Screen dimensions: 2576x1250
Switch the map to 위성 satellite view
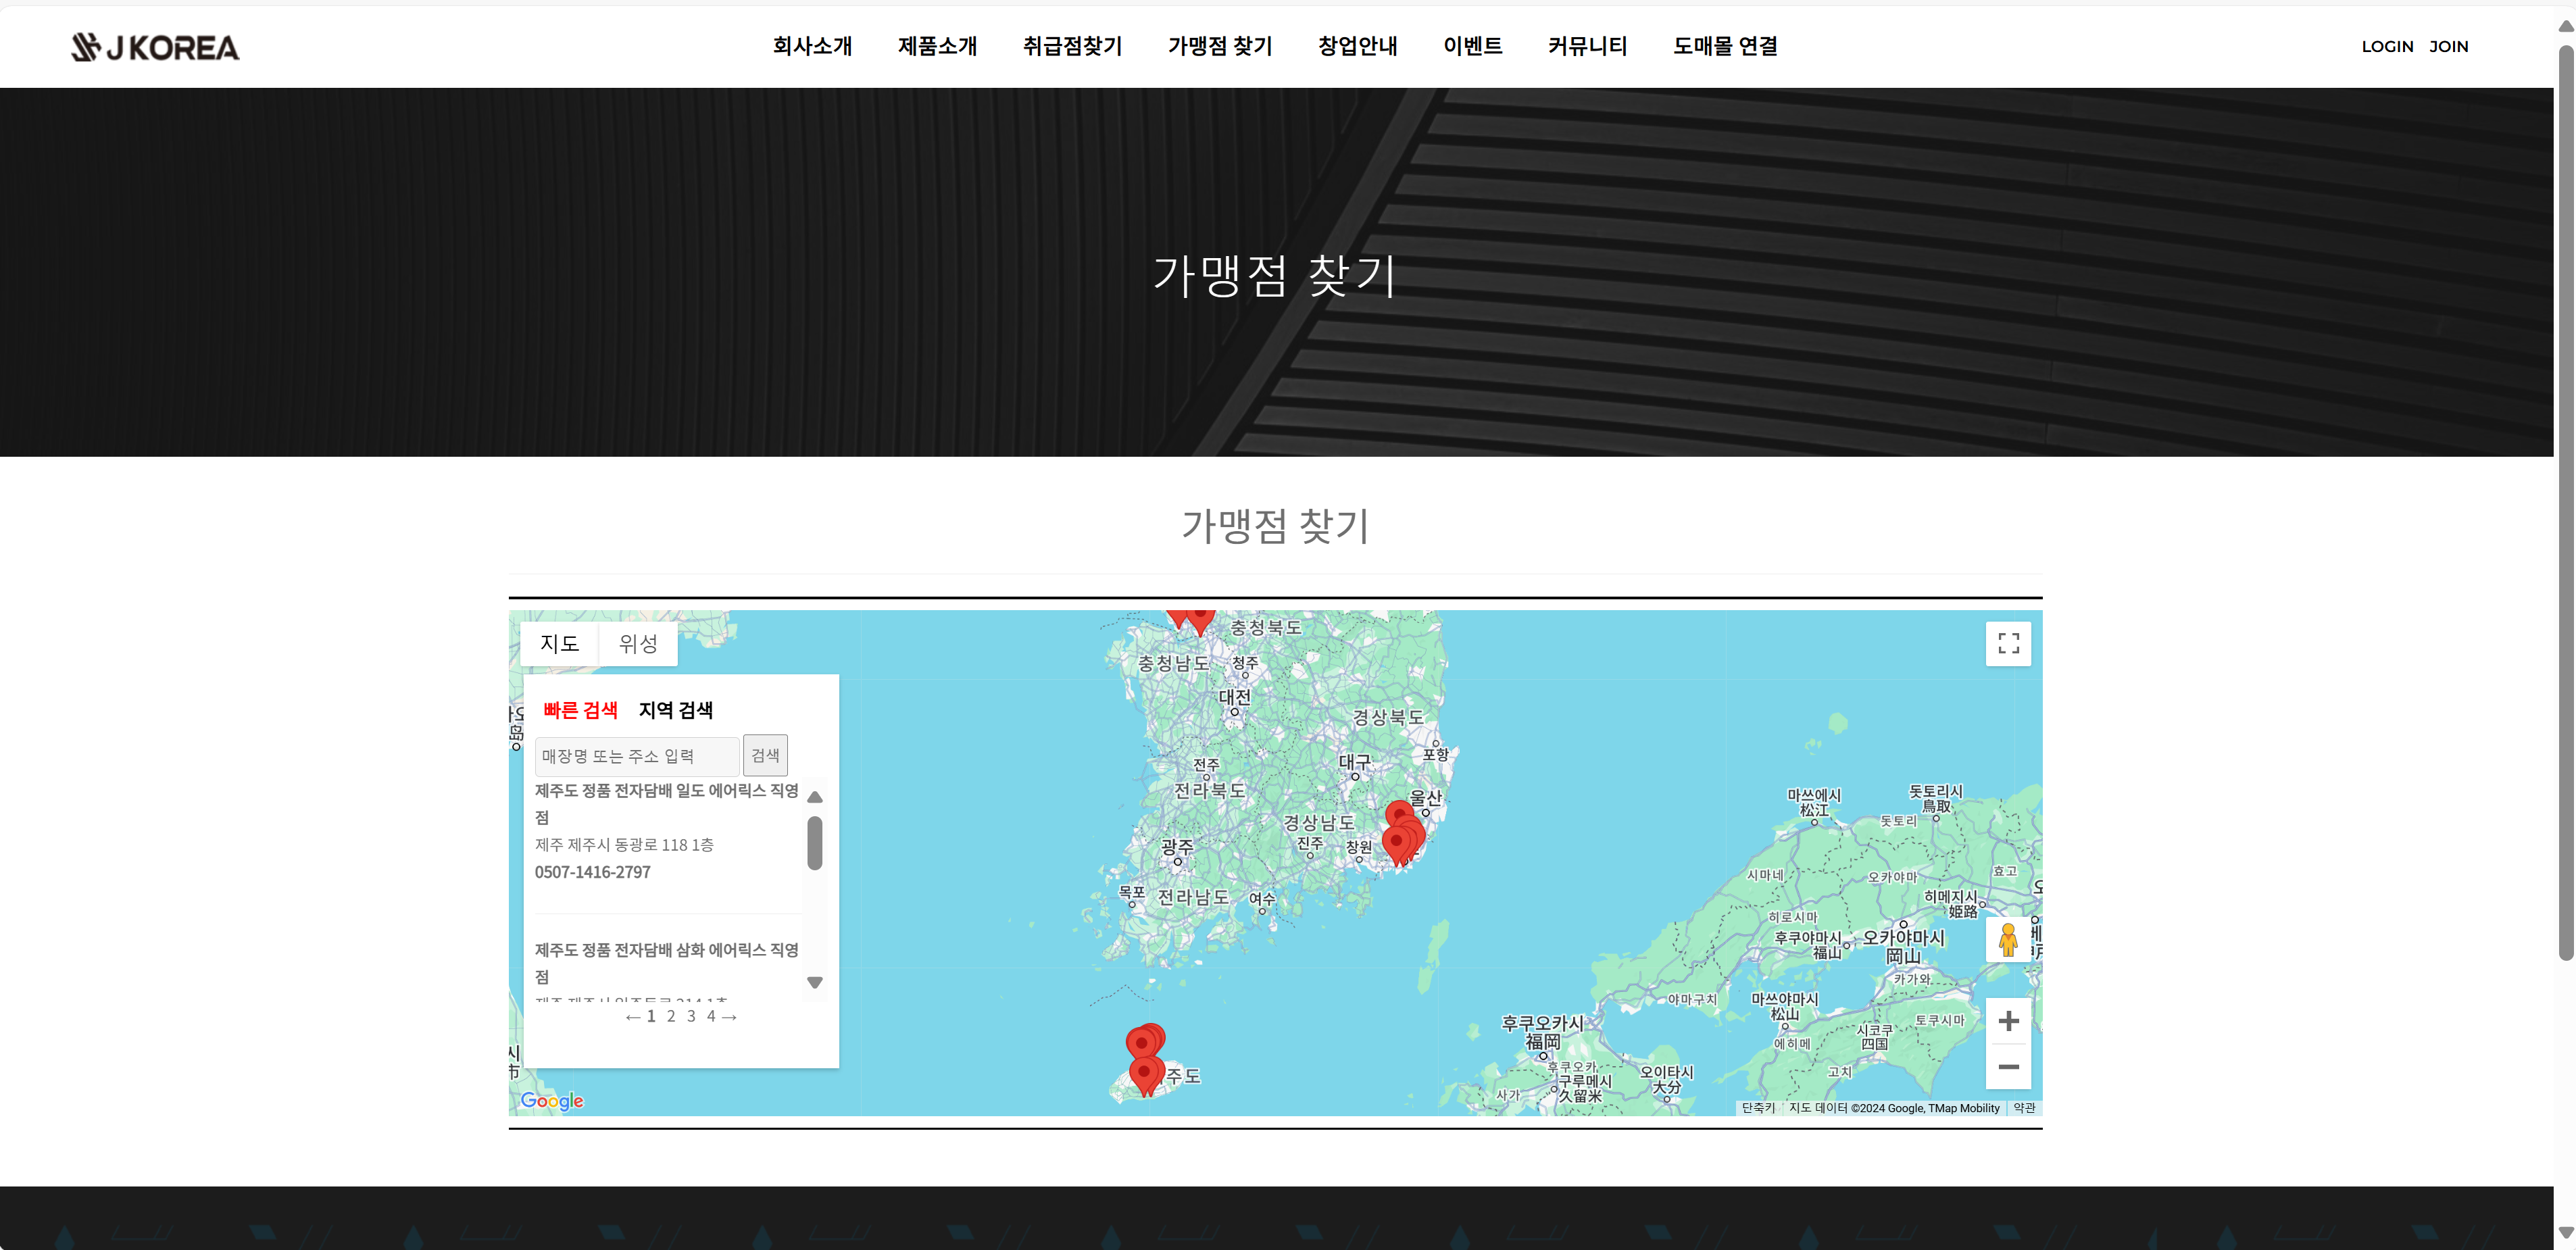(637, 644)
